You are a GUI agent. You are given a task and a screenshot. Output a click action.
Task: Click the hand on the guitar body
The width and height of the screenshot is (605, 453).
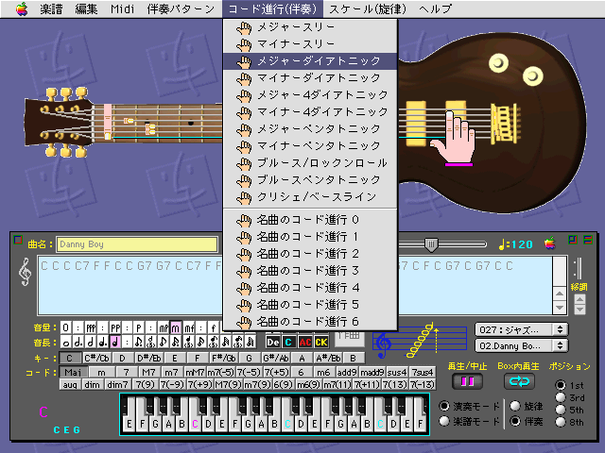(x=454, y=137)
